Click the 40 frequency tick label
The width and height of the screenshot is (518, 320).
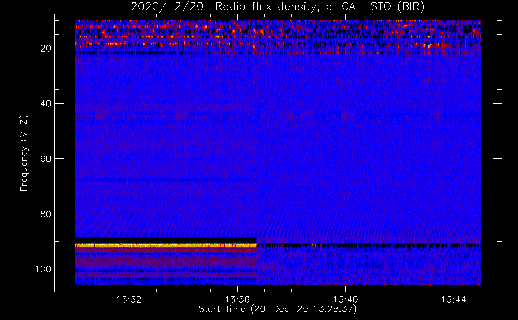[x=46, y=104]
